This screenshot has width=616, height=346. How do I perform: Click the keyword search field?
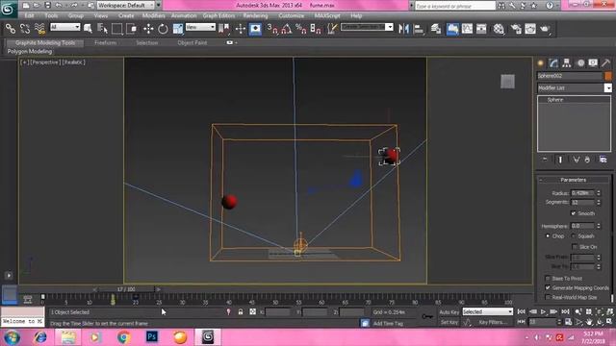pos(455,6)
